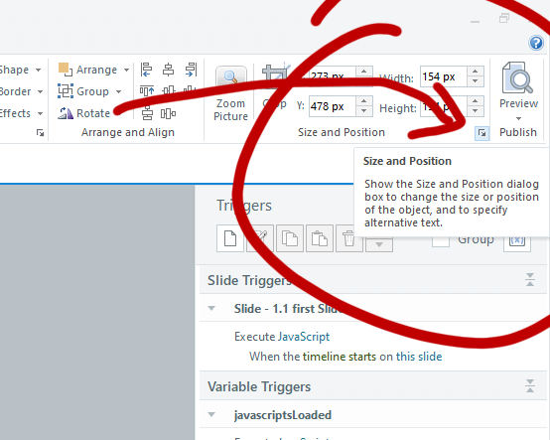Click the Execute JavaScript link
The image size is (550, 440).
point(282,337)
